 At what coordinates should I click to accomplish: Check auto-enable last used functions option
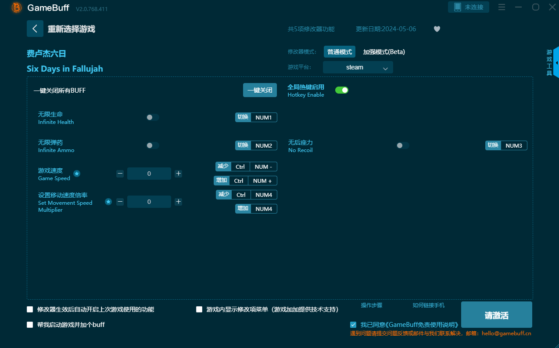(x=30, y=309)
